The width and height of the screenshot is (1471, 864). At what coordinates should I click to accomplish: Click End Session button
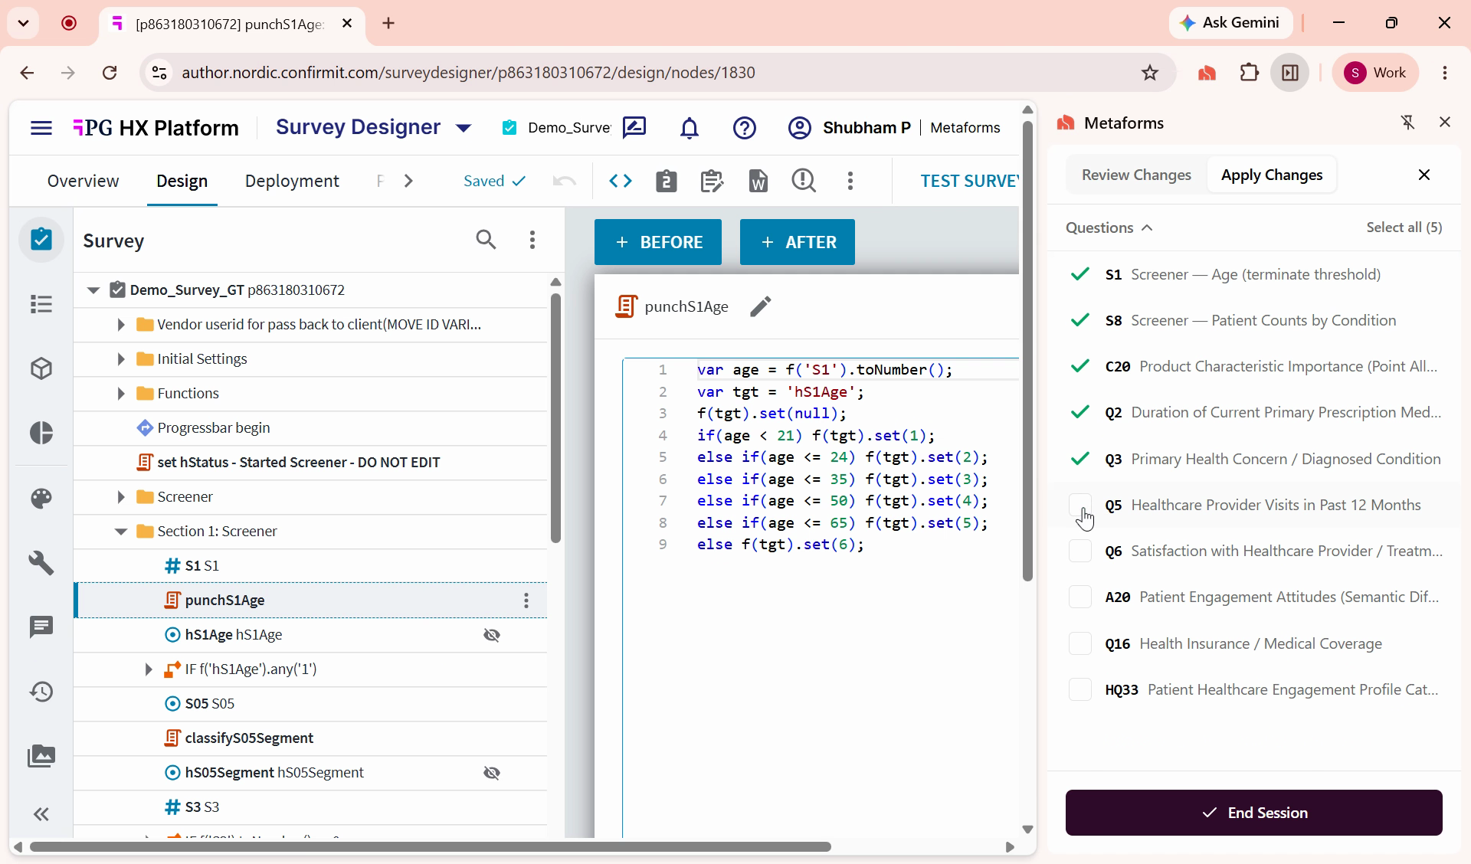pos(1254,813)
